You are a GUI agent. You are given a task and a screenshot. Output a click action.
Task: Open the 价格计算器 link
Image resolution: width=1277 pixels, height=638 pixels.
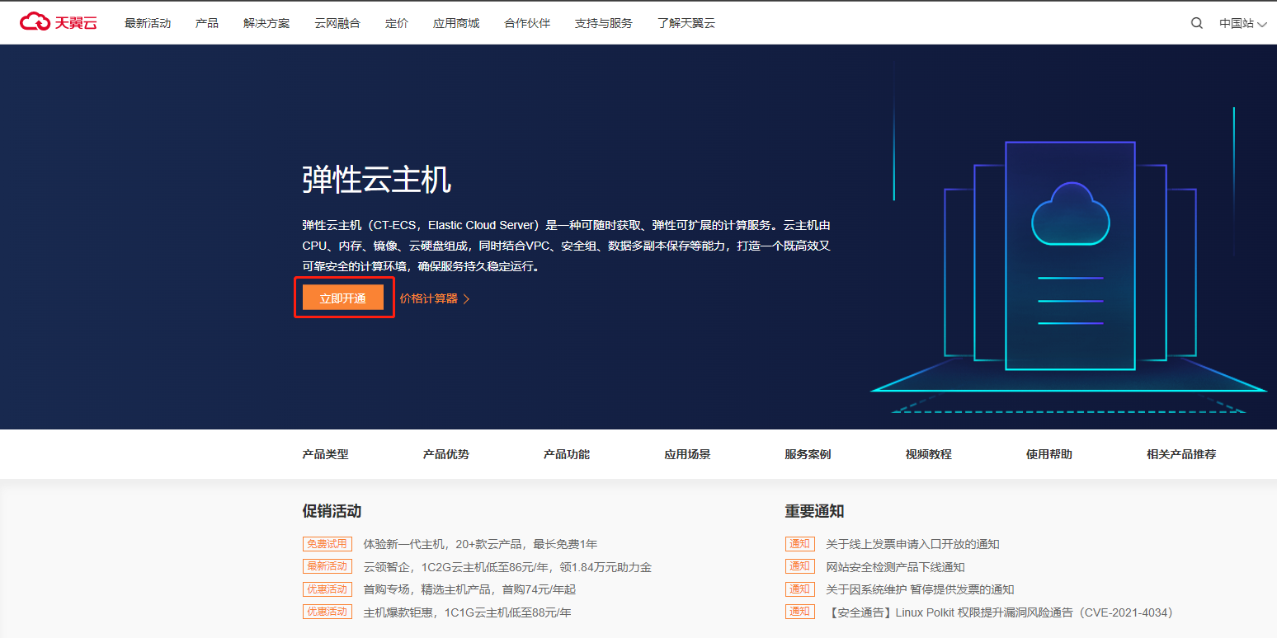pos(429,298)
